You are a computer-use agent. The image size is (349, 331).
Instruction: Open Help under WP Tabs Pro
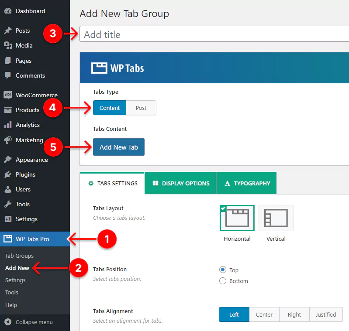click(x=11, y=305)
